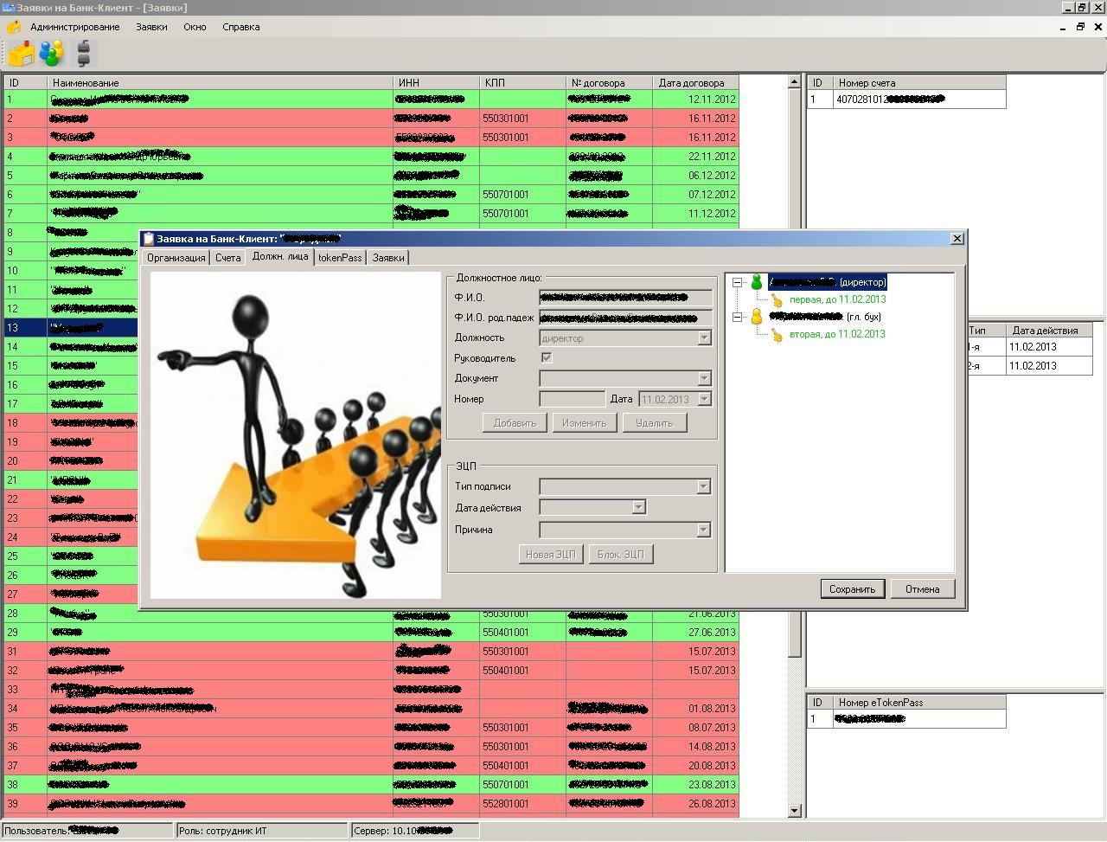This screenshot has width=1107, height=842.
Task: Click the stick figures illustration image
Action: click(296, 435)
